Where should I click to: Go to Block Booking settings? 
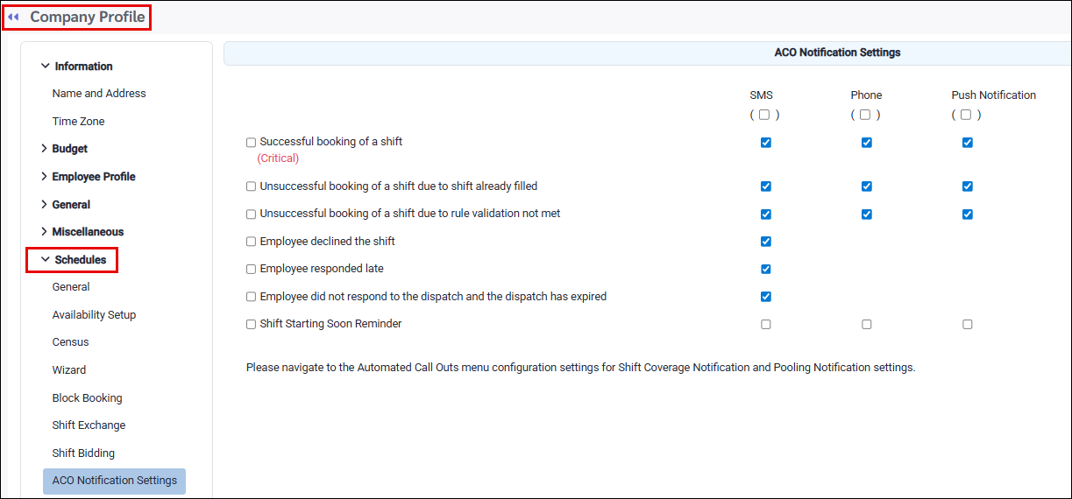coord(87,398)
